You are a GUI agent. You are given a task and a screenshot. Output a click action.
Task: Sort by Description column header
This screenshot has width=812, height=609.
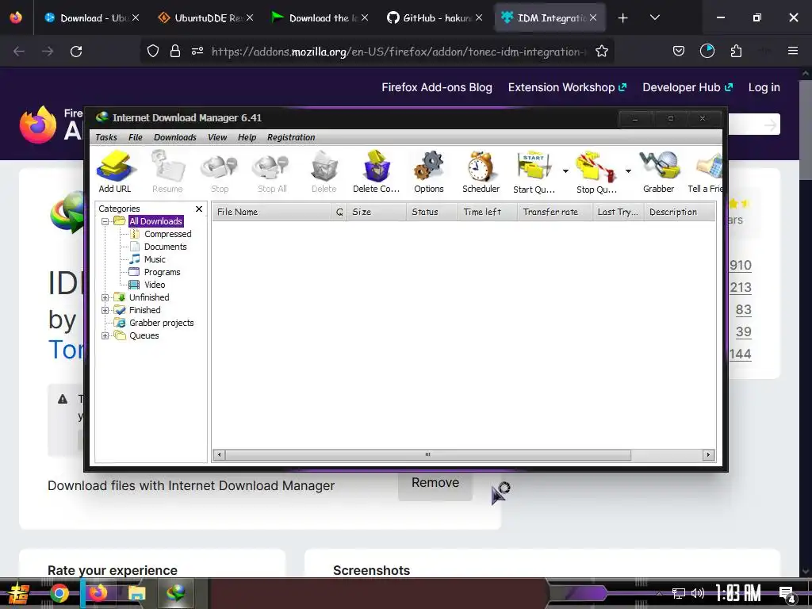click(x=680, y=212)
